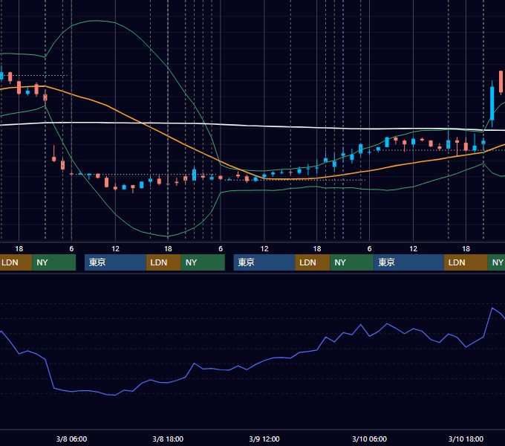
Task: Click the tall red candlestick at right edge
Action: (501, 82)
